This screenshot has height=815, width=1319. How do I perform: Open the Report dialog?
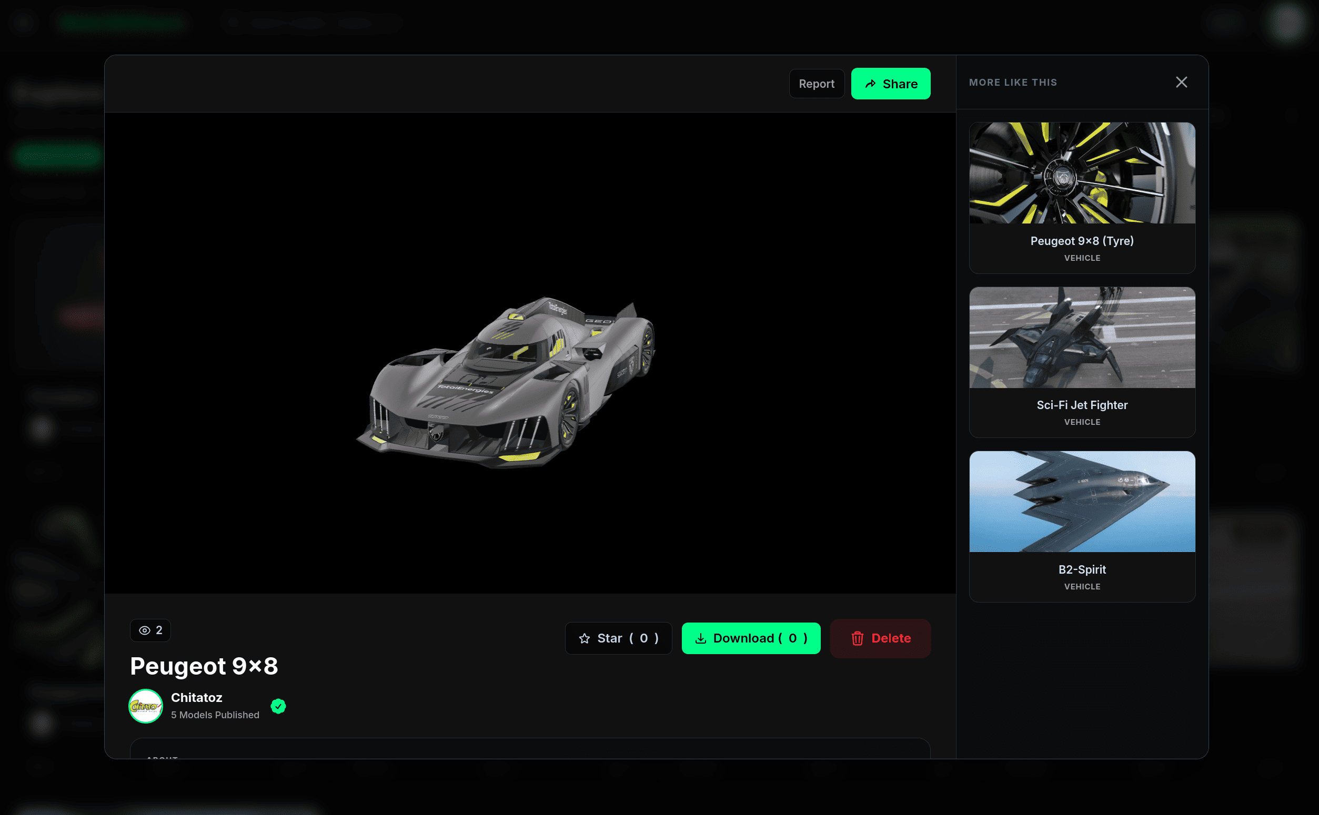[817, 84]
